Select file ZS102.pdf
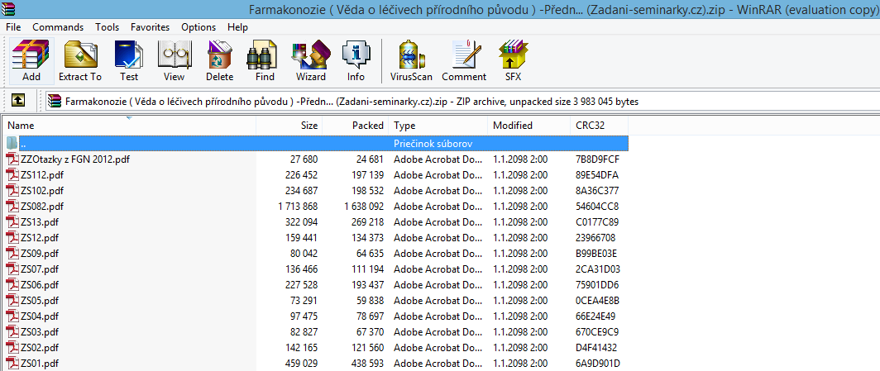880x371 pixels. pyautogui.click(x=43, y=191)
